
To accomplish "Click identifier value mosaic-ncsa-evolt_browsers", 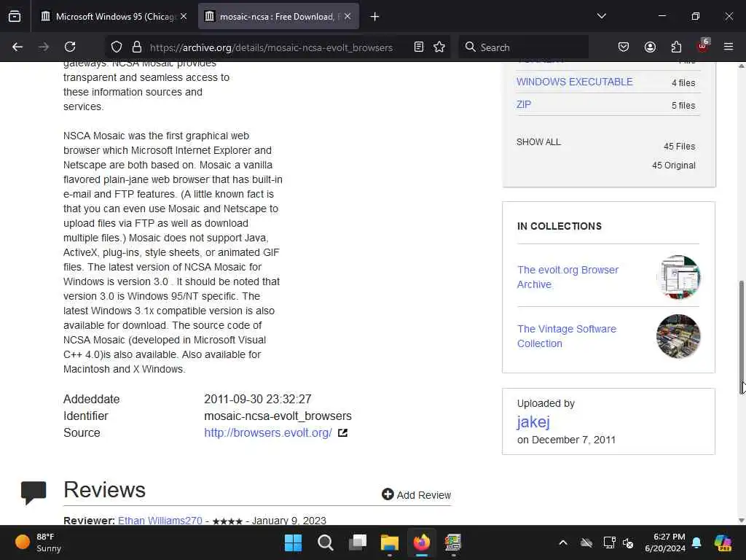I will [x=278, y=416].
